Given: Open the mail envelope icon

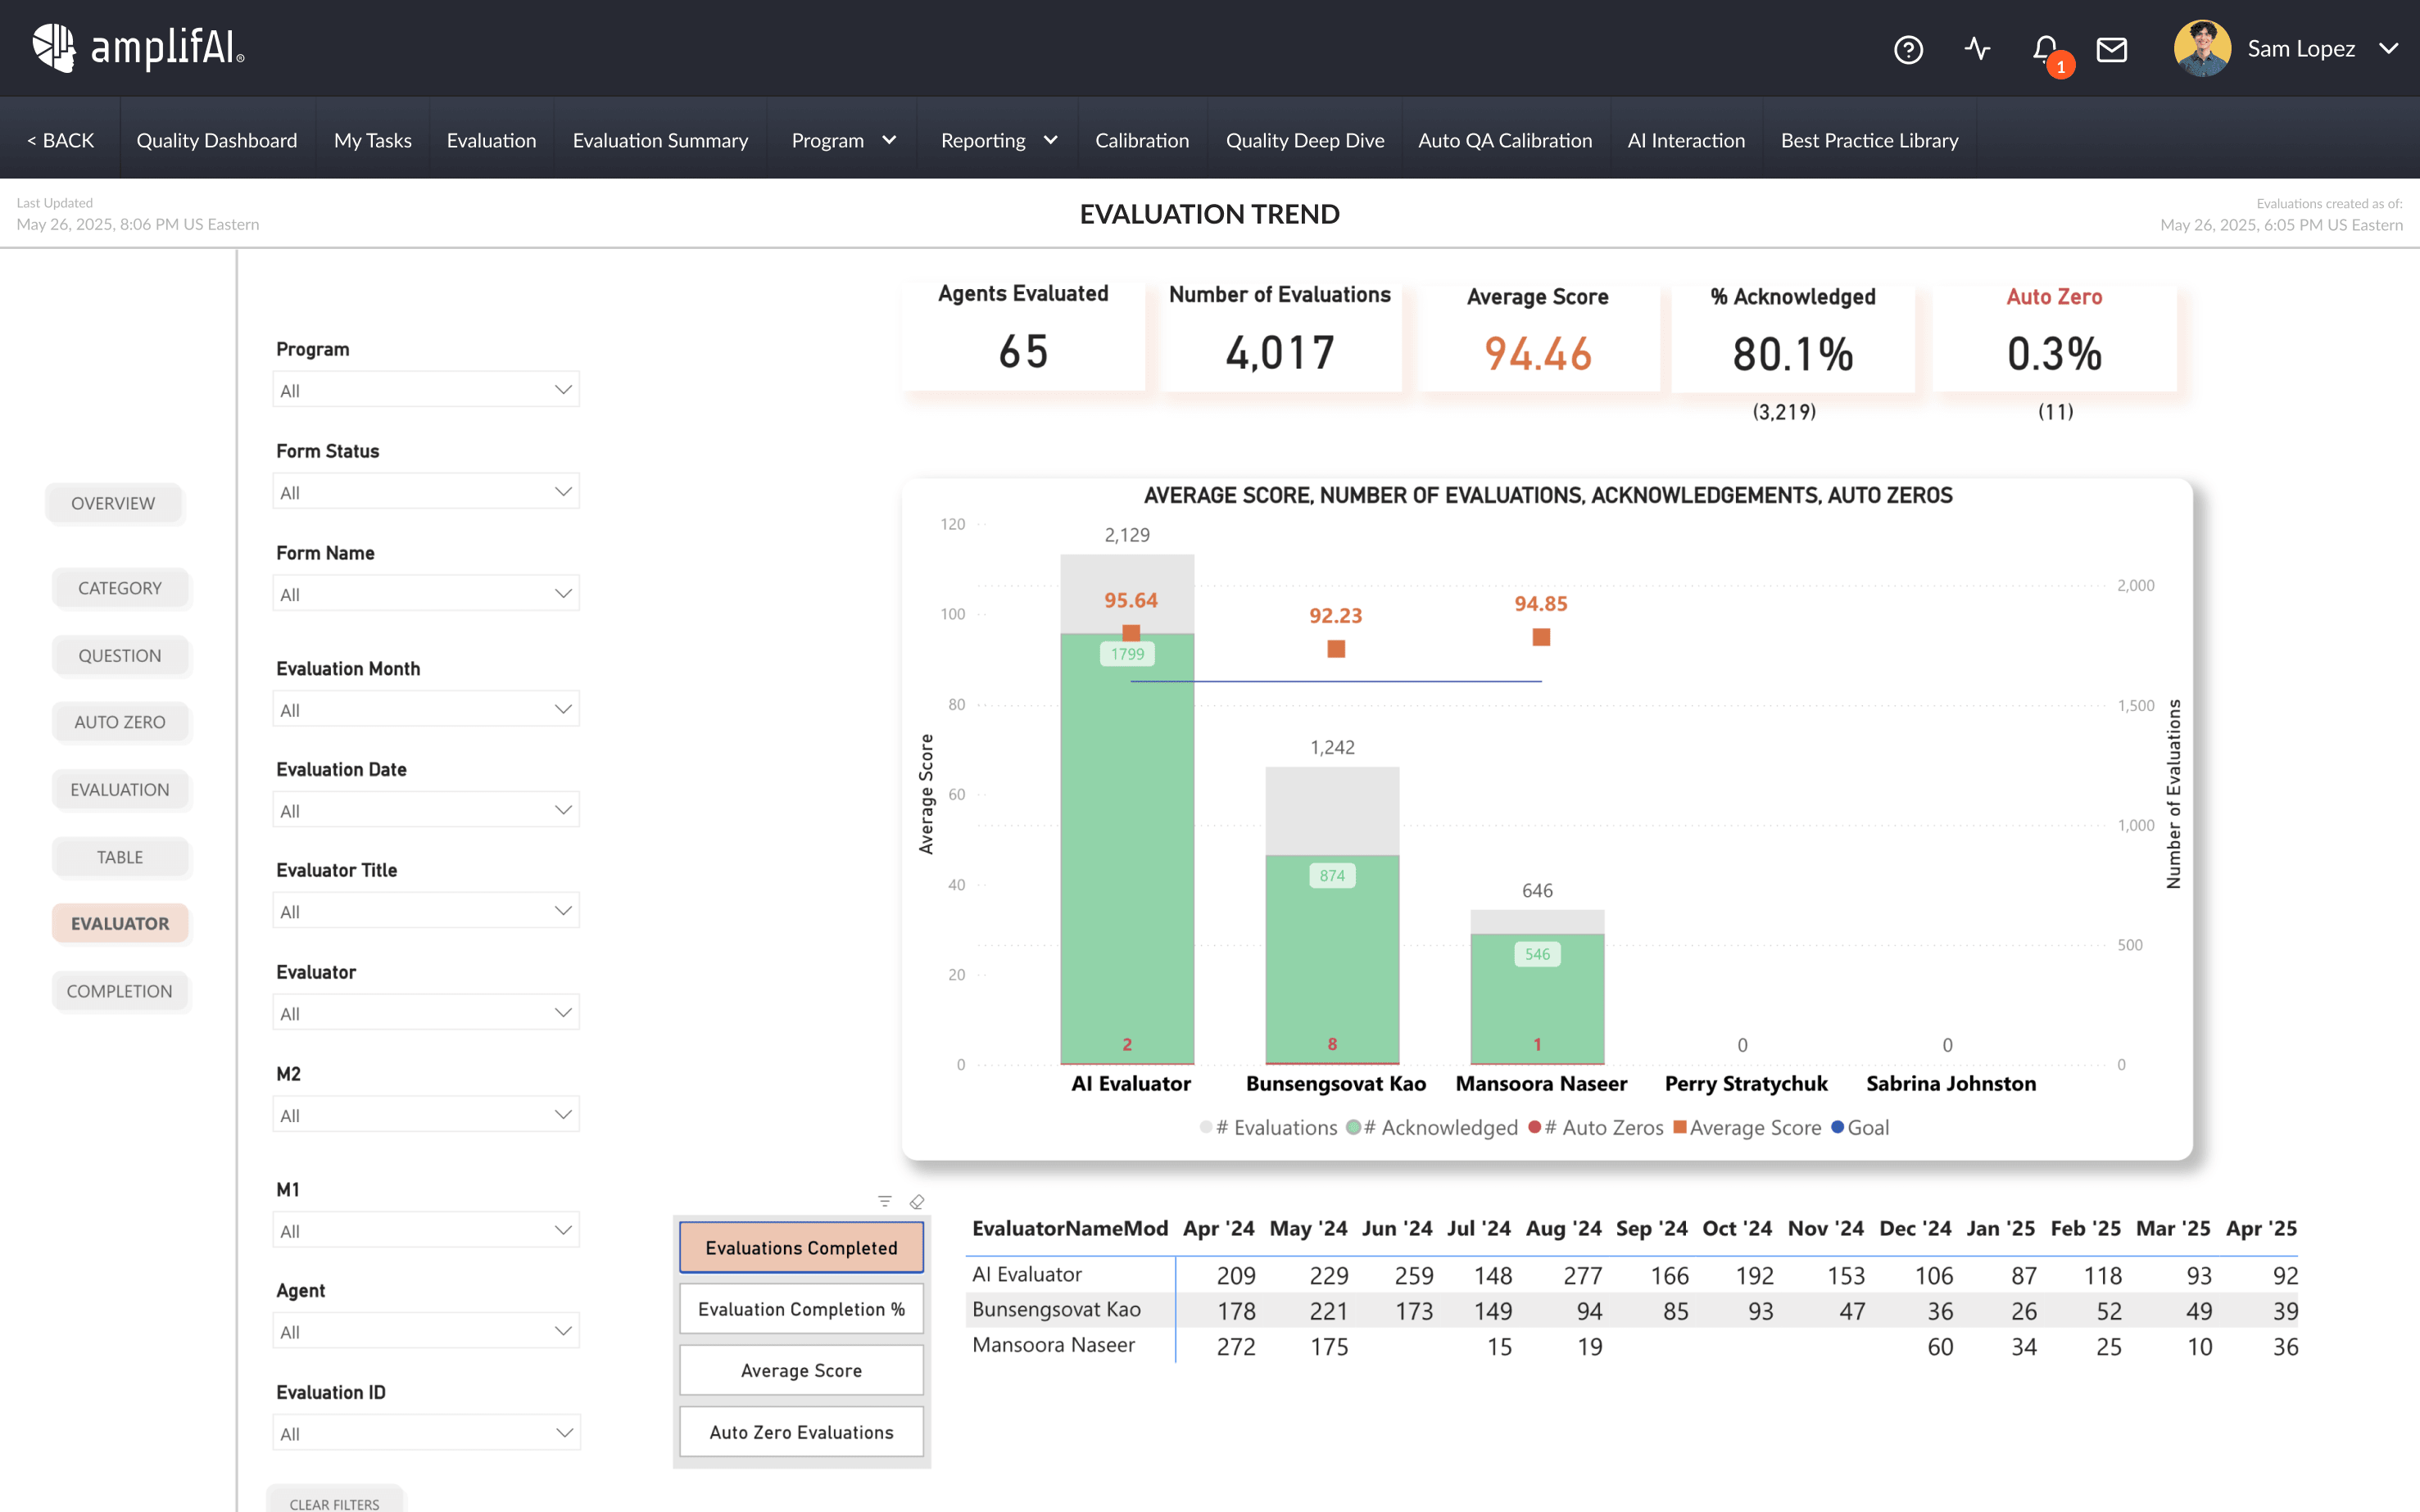Looking at the screenshot, I should [2112, 49].
